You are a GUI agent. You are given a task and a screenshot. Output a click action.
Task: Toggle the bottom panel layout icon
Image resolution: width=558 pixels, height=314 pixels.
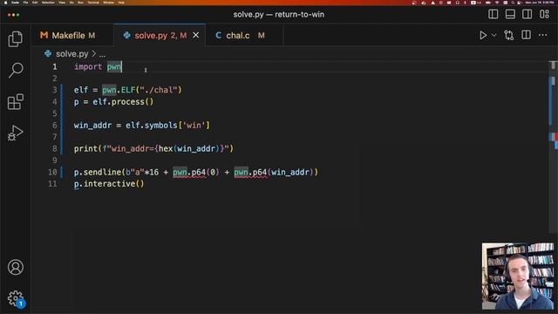click(510, 14)
